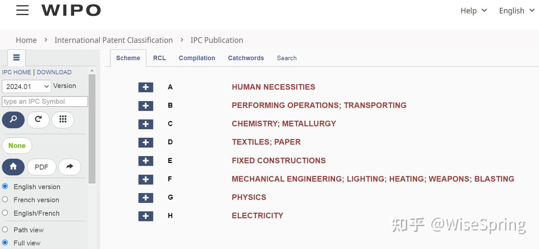Select the English/French radio option
Viewport: 539px width, 249px height.
[5, 213]
